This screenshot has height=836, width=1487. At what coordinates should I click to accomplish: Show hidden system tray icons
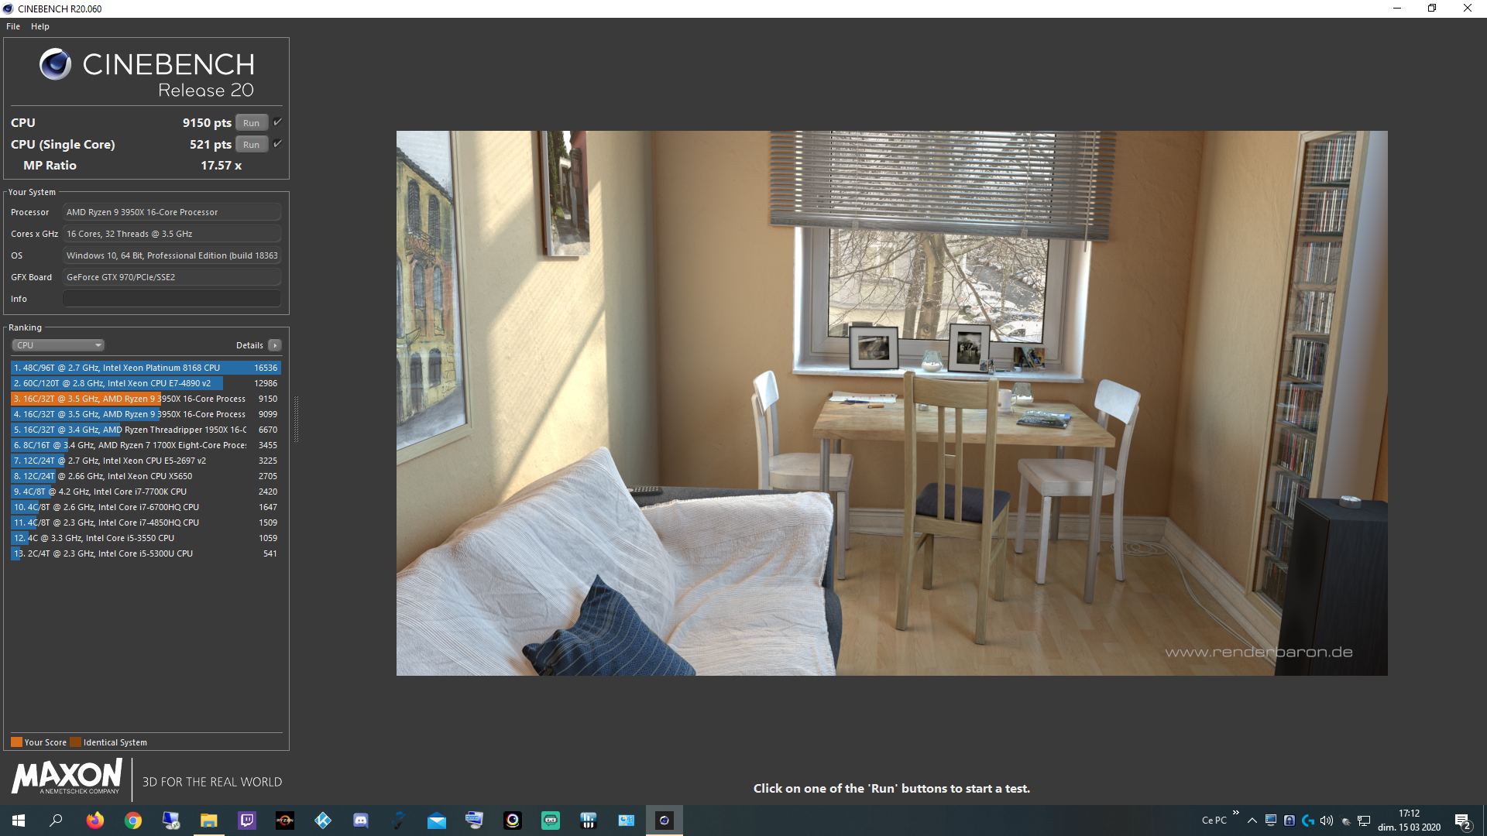point(1252,821)
